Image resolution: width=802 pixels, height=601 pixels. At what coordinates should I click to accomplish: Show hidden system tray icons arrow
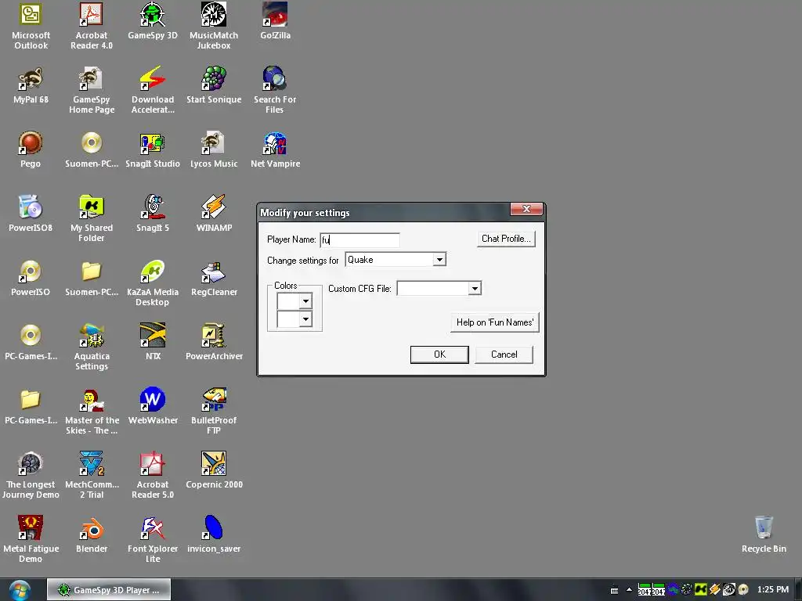click(629, 589)
